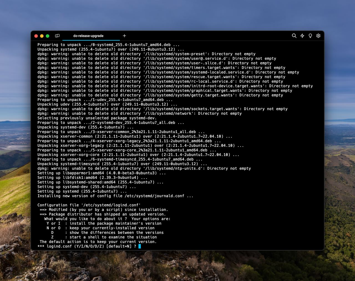Image resolution: width=355 pixels, height=281 pixels.
Task: Click the '/etc/systemd/logind.conf' configuration file path
Action: pyautogui.click(x=111, y=205)
